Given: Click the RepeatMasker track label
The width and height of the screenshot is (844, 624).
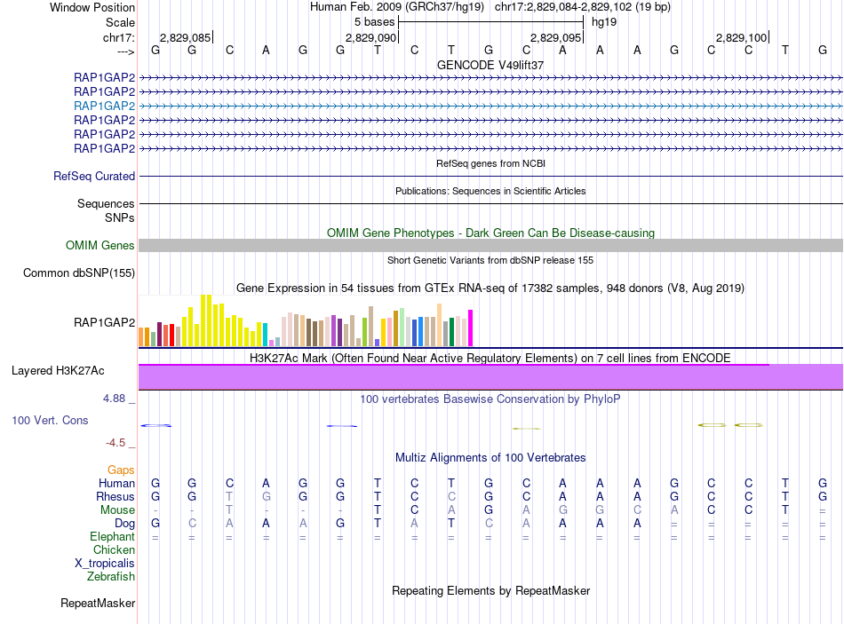Looking at the screenshot, I should 98,604.
